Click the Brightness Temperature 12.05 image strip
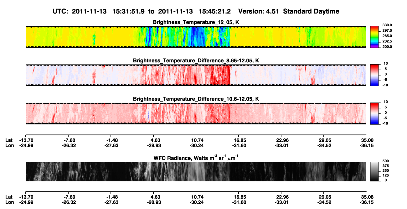The height and width of the screenshot is (209, 407). click(196, 37)
